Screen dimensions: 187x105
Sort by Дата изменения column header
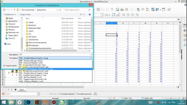(x=67, y=18)
